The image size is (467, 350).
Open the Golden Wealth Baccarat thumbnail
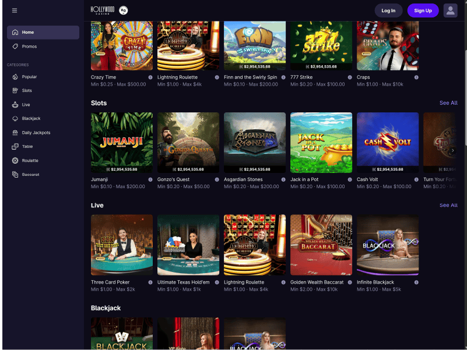click(321, 245)
